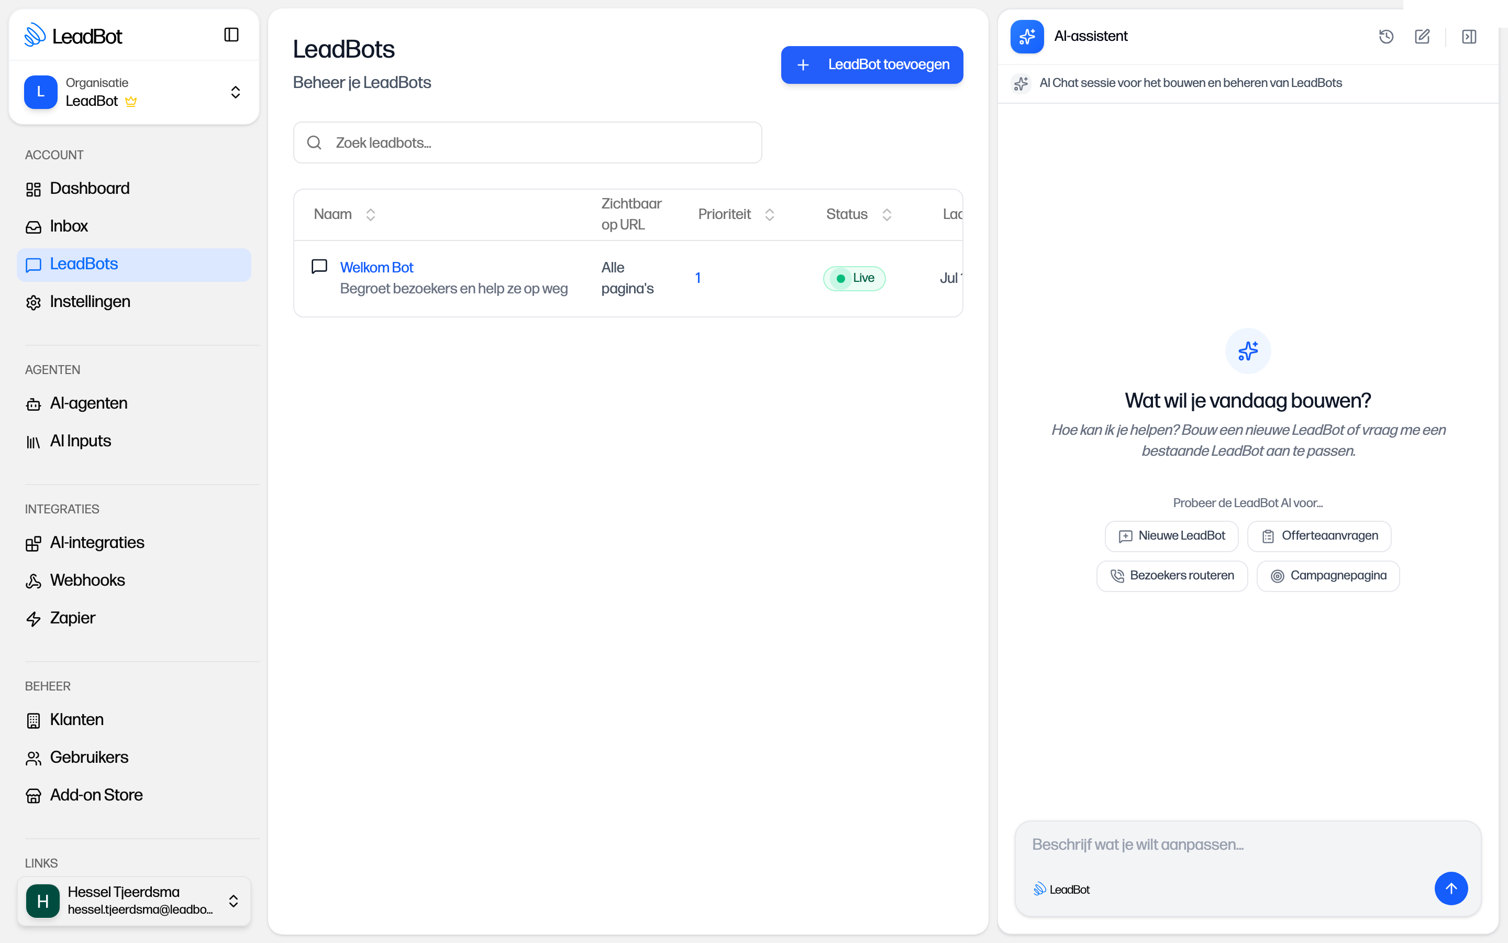Click the Campagnepagina suggestion chip
Image resolution: width=1508 pixels, height=943 pixels.
pos(1328,576)
